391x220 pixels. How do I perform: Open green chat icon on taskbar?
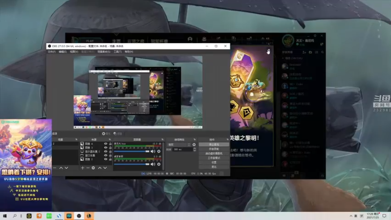[x=49, y=216]
